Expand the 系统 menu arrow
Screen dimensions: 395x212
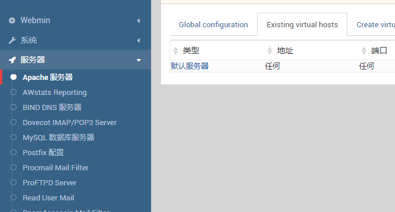(x=139, y=41)
